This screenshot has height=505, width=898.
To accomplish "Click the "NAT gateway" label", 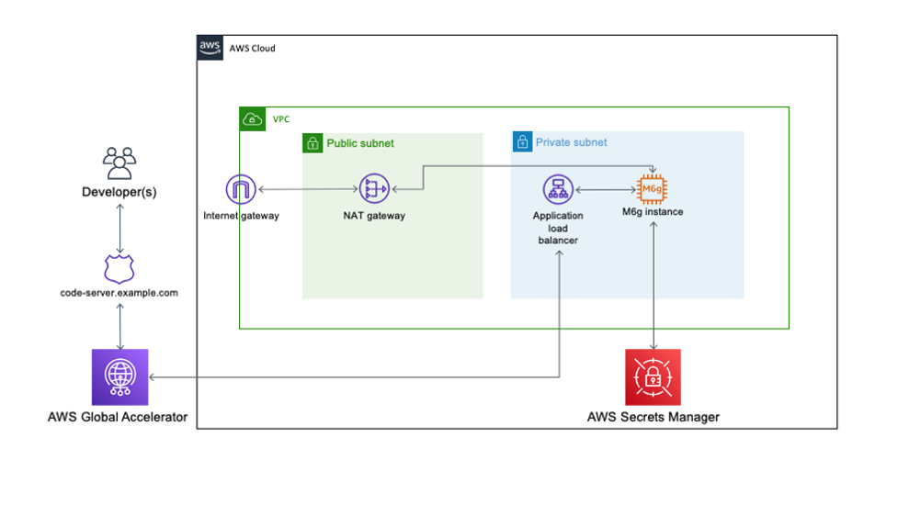I will (x=374, y=216).
